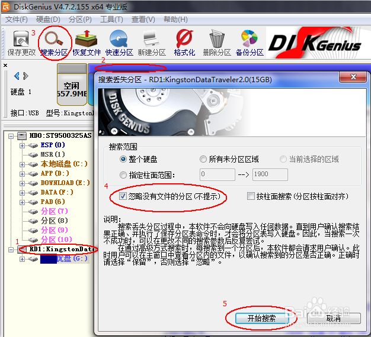The image size is (371, 337).
Task: Click the 开始搜索 (Start search) button
Action: 261,318
